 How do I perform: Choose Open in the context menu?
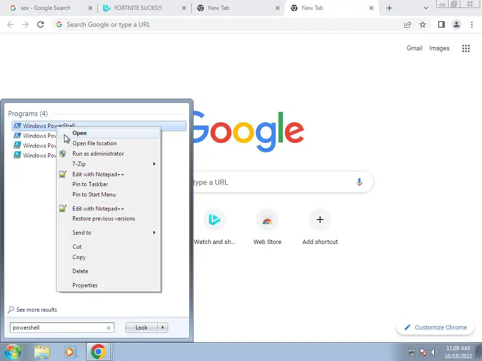(x=109, y=133)
